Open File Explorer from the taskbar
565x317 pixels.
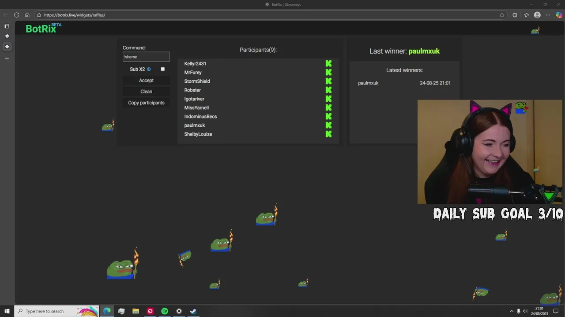(136, 311)
